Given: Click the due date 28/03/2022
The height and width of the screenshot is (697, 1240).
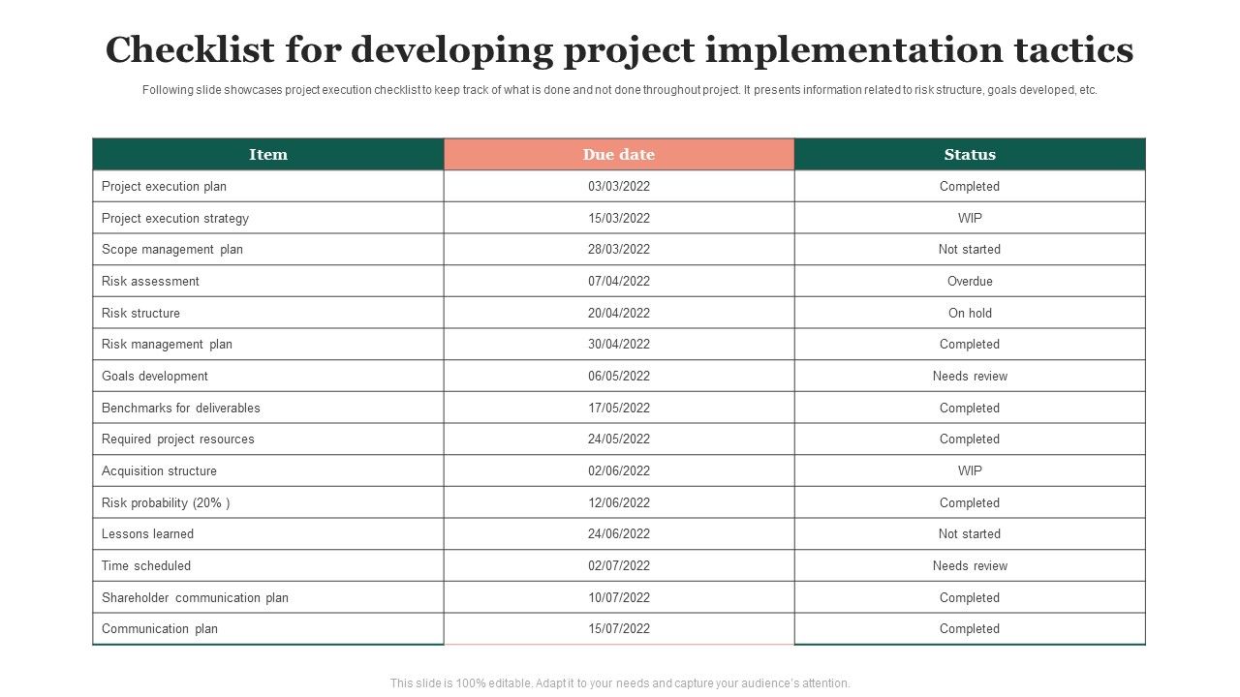Looking at the screenshot, I should tap(619, 250).
